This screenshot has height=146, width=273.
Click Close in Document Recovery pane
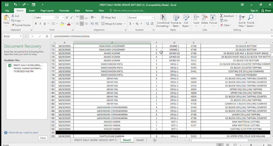(x=43, y=138)
